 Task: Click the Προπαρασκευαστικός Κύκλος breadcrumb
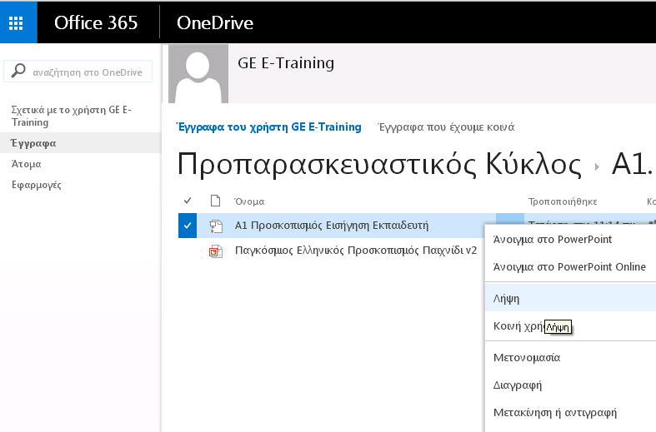pyautogui.click(x=379, y=164)
